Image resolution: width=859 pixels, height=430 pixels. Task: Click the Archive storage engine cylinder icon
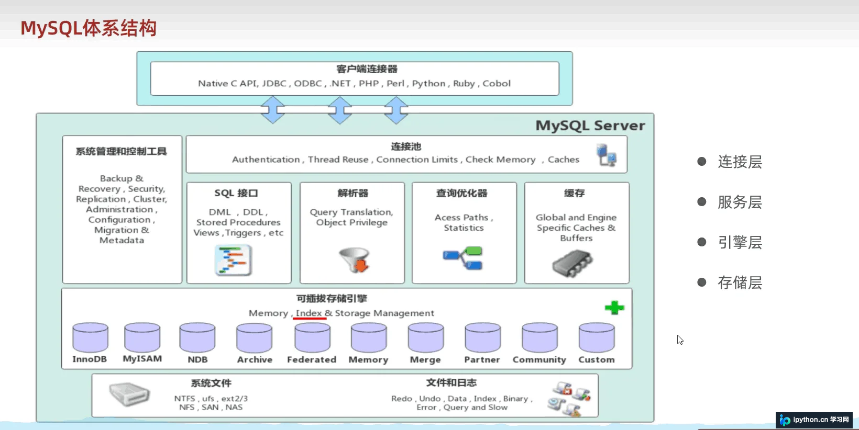255,337
